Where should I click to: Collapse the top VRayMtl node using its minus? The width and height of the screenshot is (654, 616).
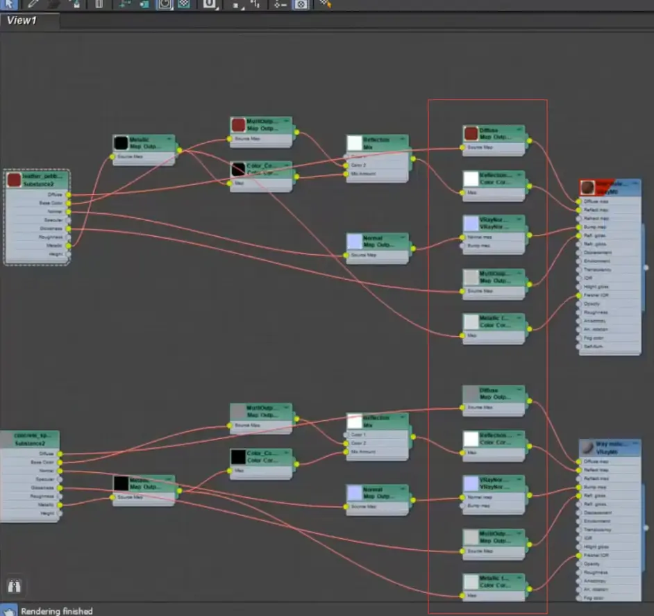635,183
